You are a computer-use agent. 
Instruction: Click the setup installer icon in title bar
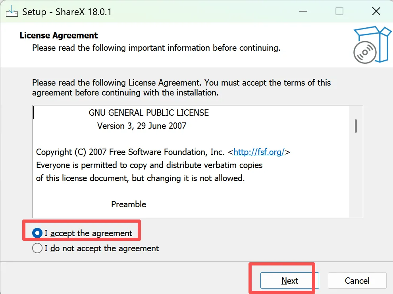point(12,11)
